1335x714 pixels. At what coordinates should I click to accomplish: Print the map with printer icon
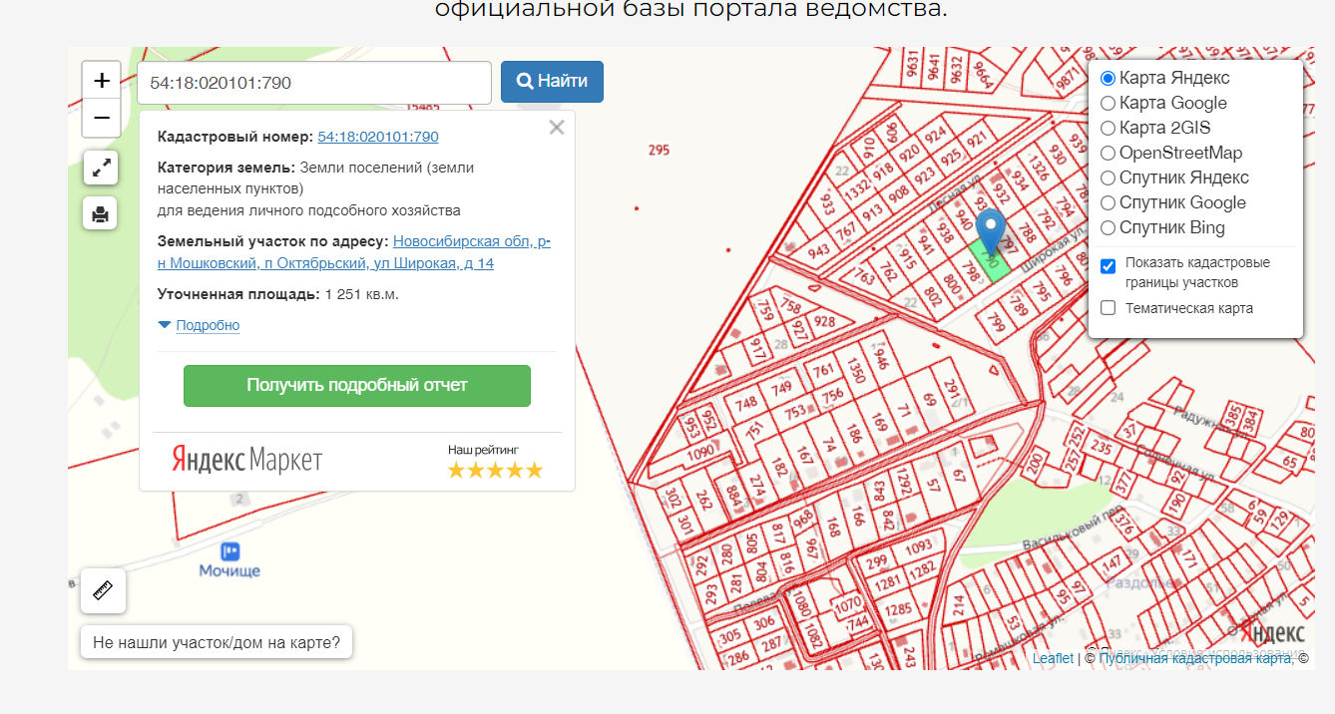(x=100, y=213)
